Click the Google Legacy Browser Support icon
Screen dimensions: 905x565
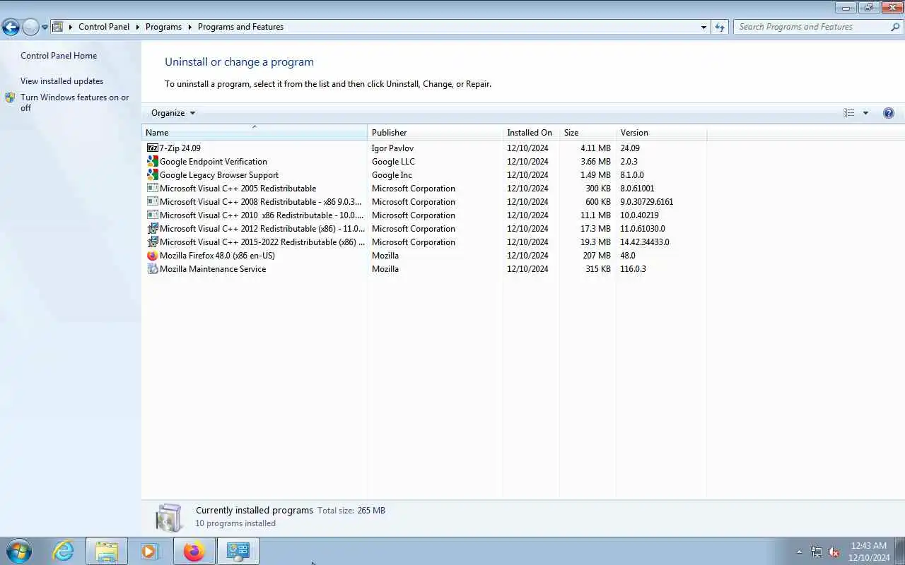tap(152, 175)
